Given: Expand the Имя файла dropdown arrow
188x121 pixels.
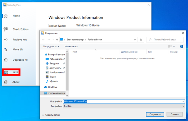Looking at the screenshot, I should click(x=183, y=101).
